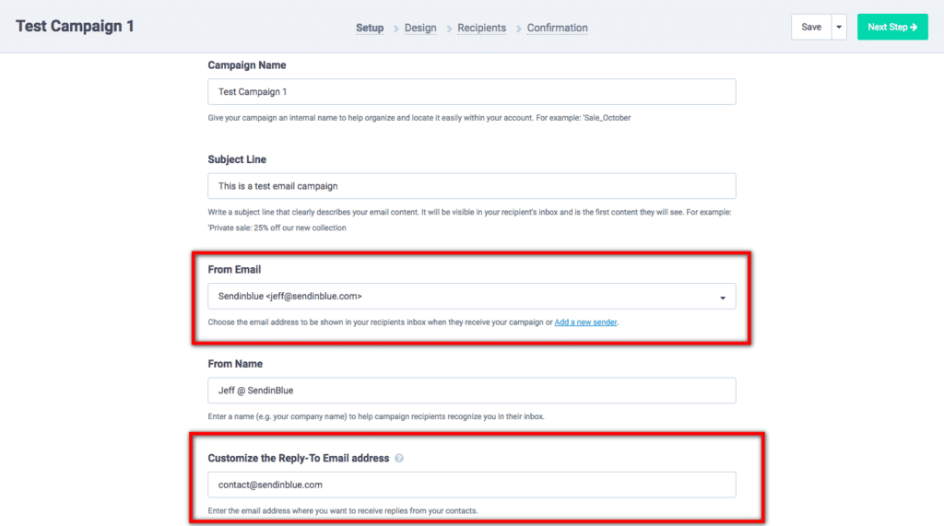Click the chevron between Setup and Design
944x526 pixels.
point(395,29)
